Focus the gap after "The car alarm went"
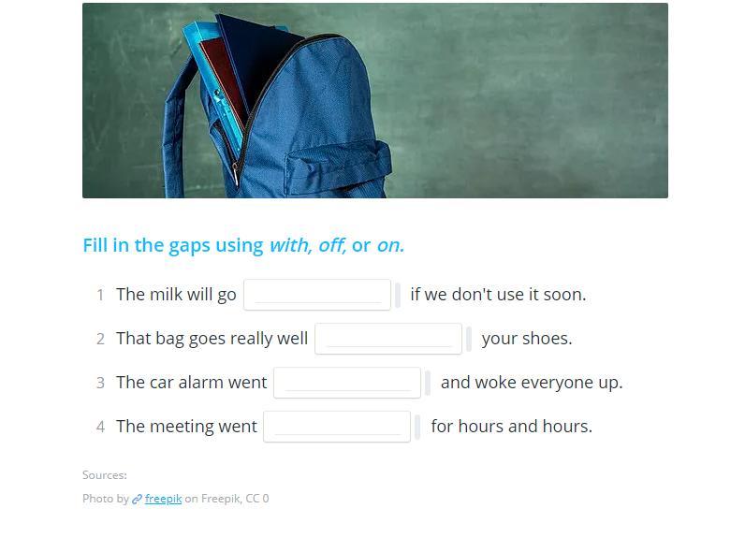The width and height of the screenshot is (745, 552). [x=347, y=383]
